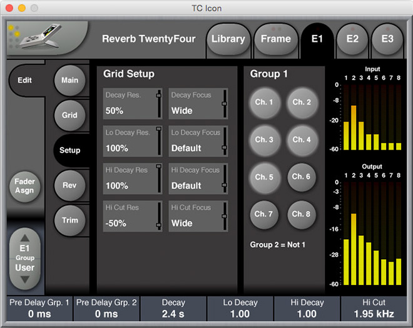Select Hi Cut Focus Wide value
413x328 pixels.
click(181, 223)
